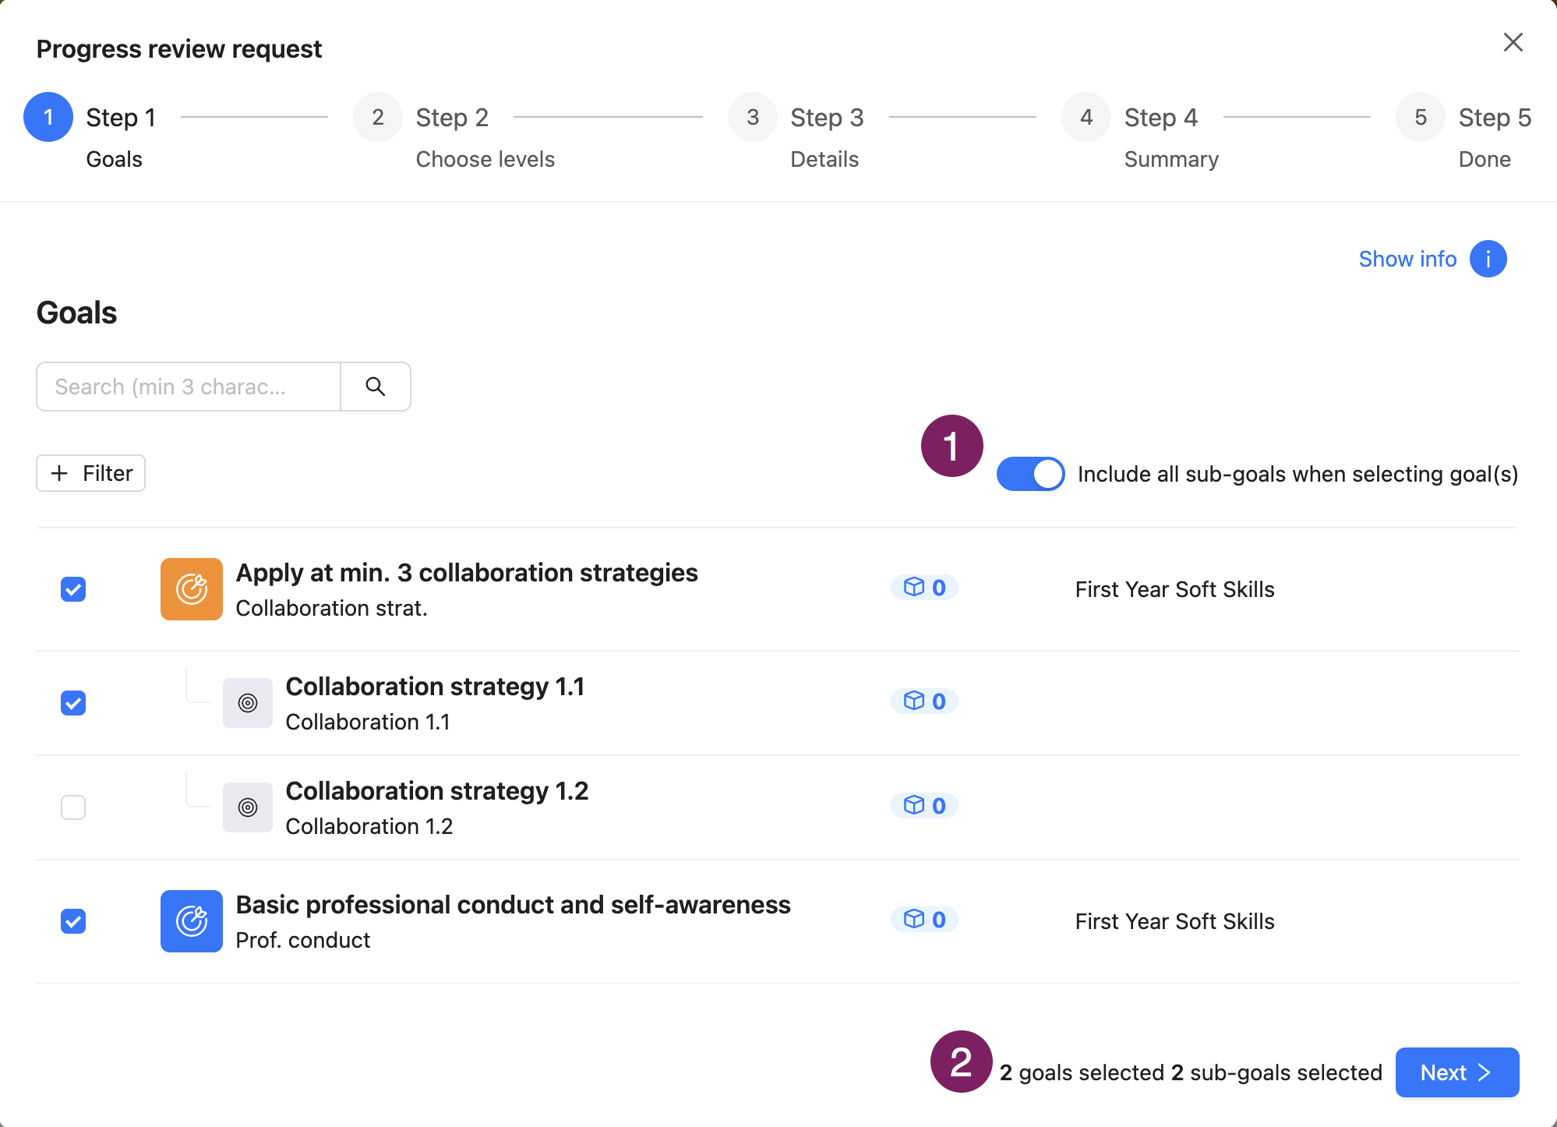This screenshot has width=1557, height=1127.
Task: Click the Next button
Action: point(1456,1072)
